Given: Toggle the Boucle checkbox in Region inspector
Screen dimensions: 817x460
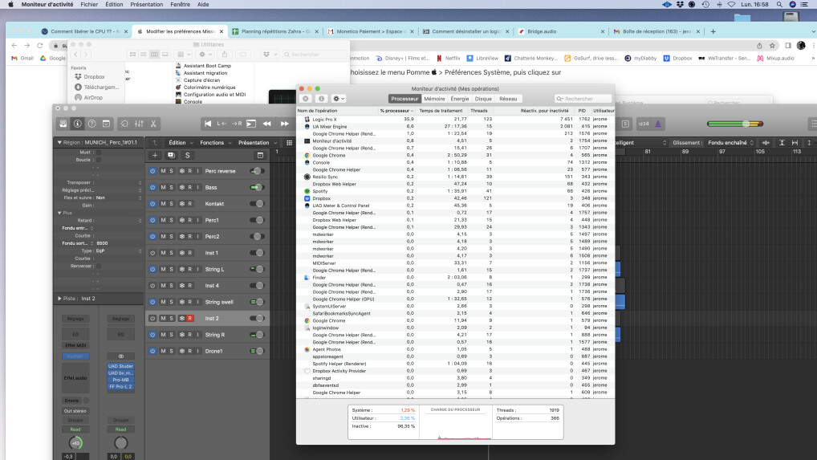Looking at the screenshot, I should tap(99, 160).
